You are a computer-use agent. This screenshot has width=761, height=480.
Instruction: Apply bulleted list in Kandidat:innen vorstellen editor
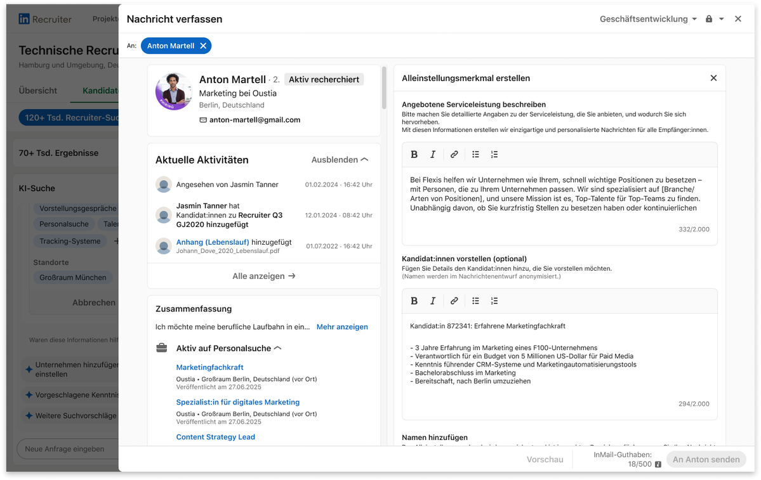pyautogui.click(x=475, y=301)
